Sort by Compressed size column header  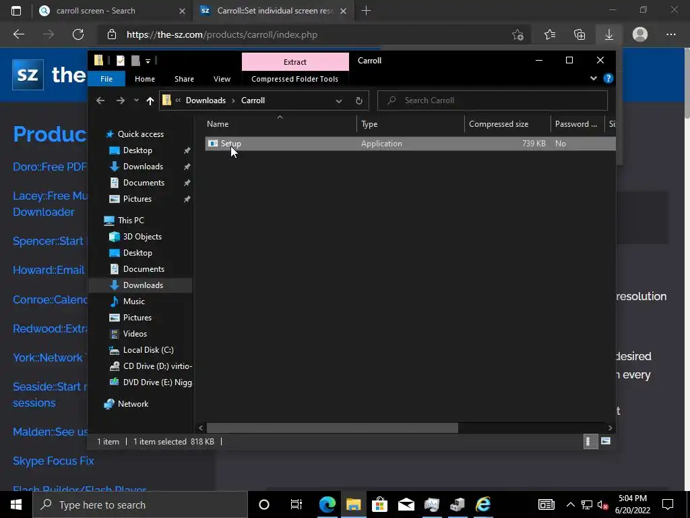[507, 124]
